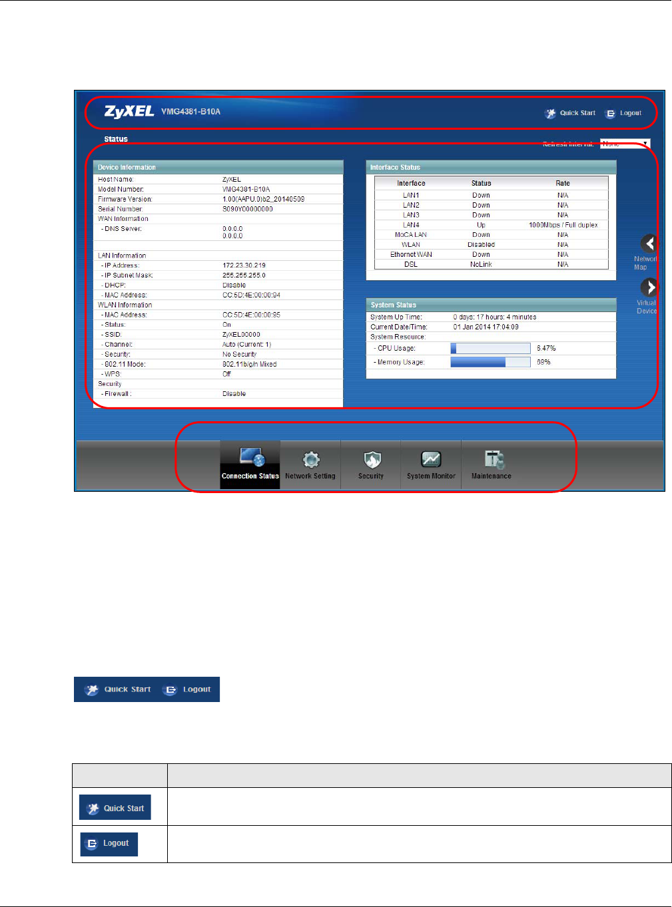
Task: Click the Interface Status panel header
Action: (x=491, y=167)
